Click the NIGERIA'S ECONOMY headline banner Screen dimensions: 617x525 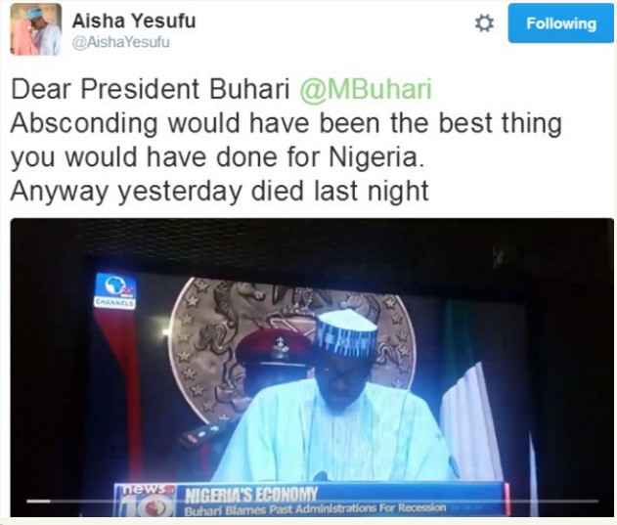pos(251,495)
